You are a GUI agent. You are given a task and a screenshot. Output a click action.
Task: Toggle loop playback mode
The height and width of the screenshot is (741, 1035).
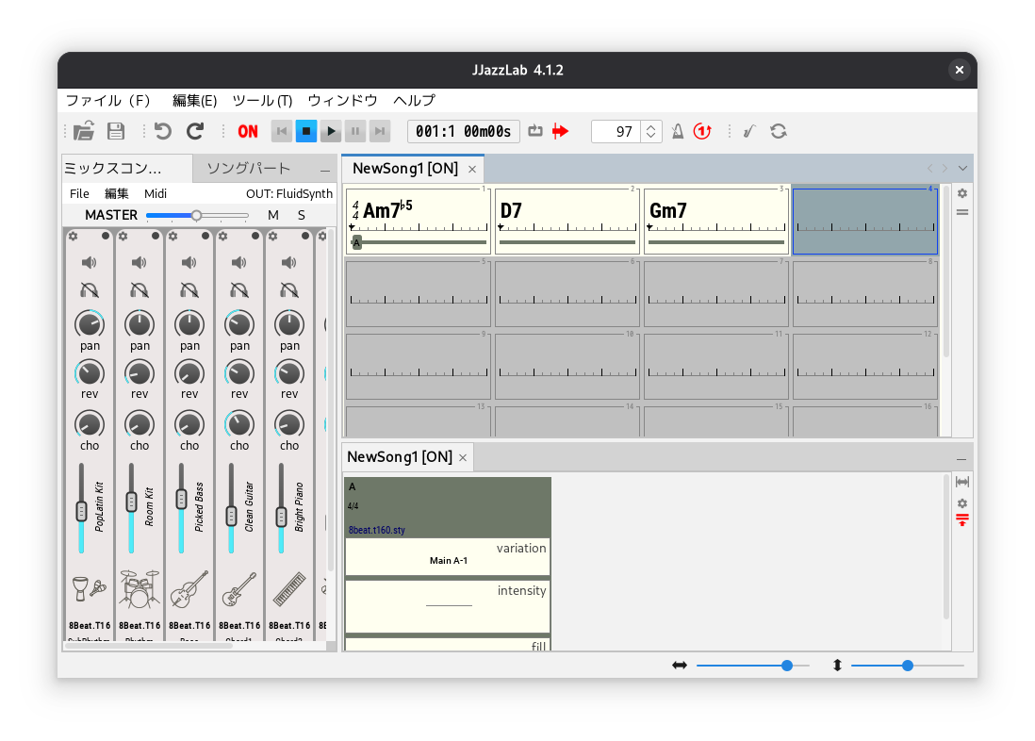pos(535,131)
